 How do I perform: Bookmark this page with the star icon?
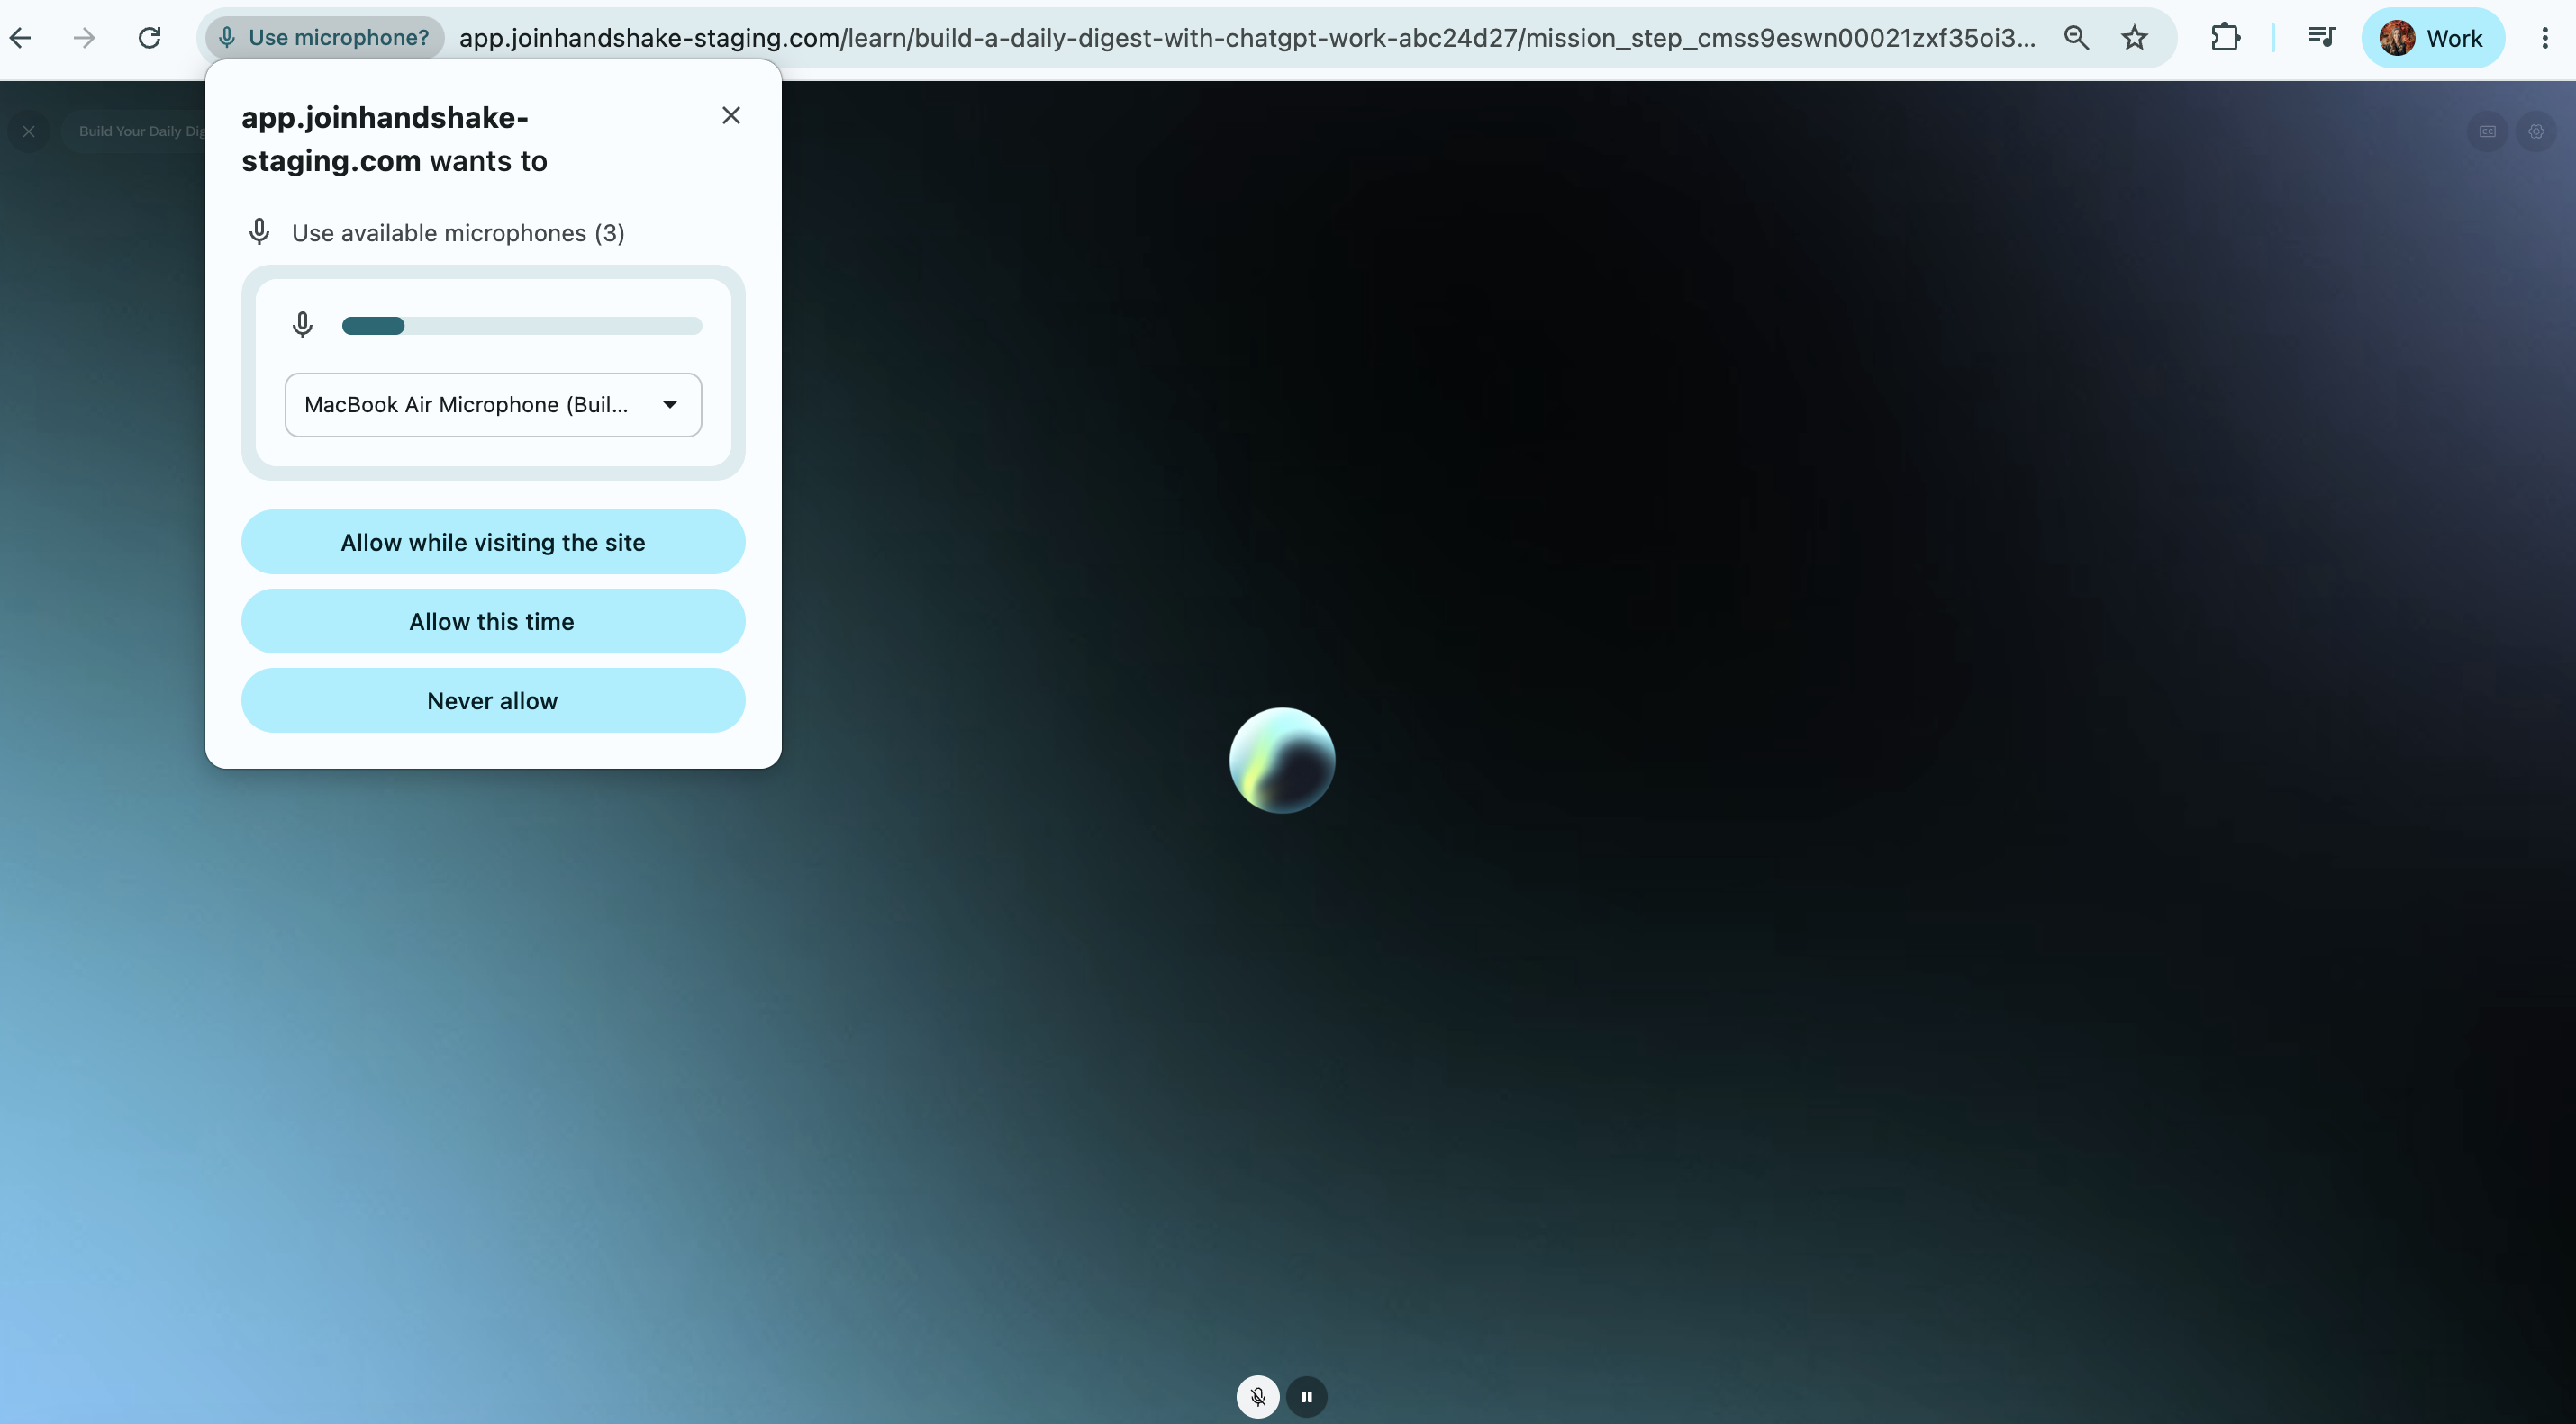tap(2134, 38)
